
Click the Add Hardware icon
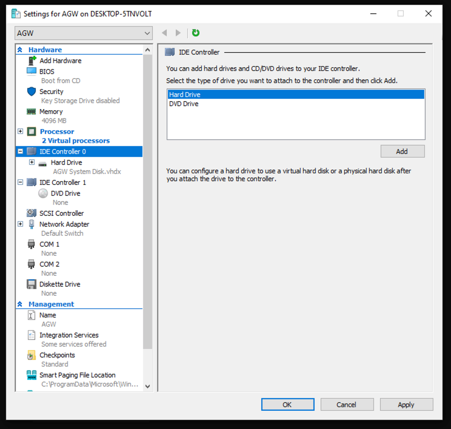[32, 61]
